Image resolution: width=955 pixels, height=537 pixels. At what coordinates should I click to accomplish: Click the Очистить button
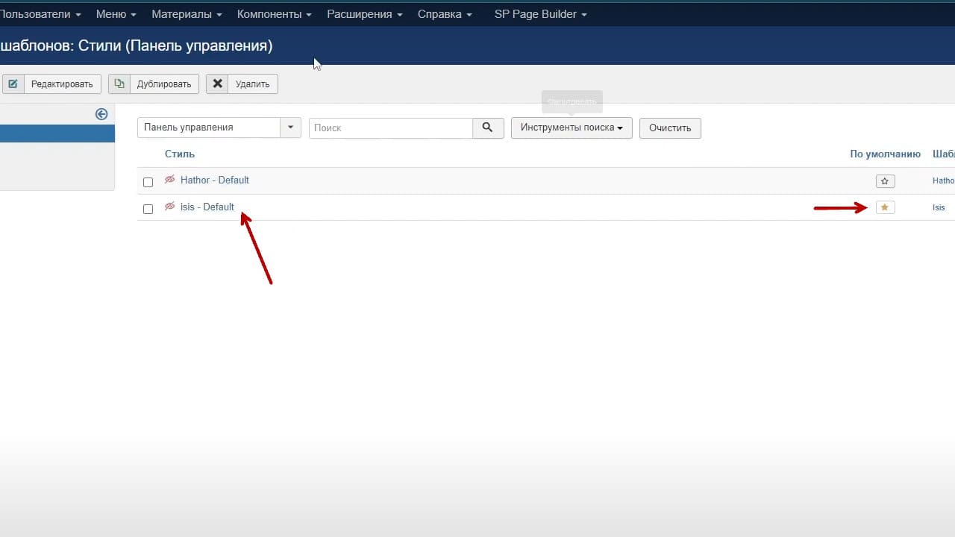[x=670, y=128]
